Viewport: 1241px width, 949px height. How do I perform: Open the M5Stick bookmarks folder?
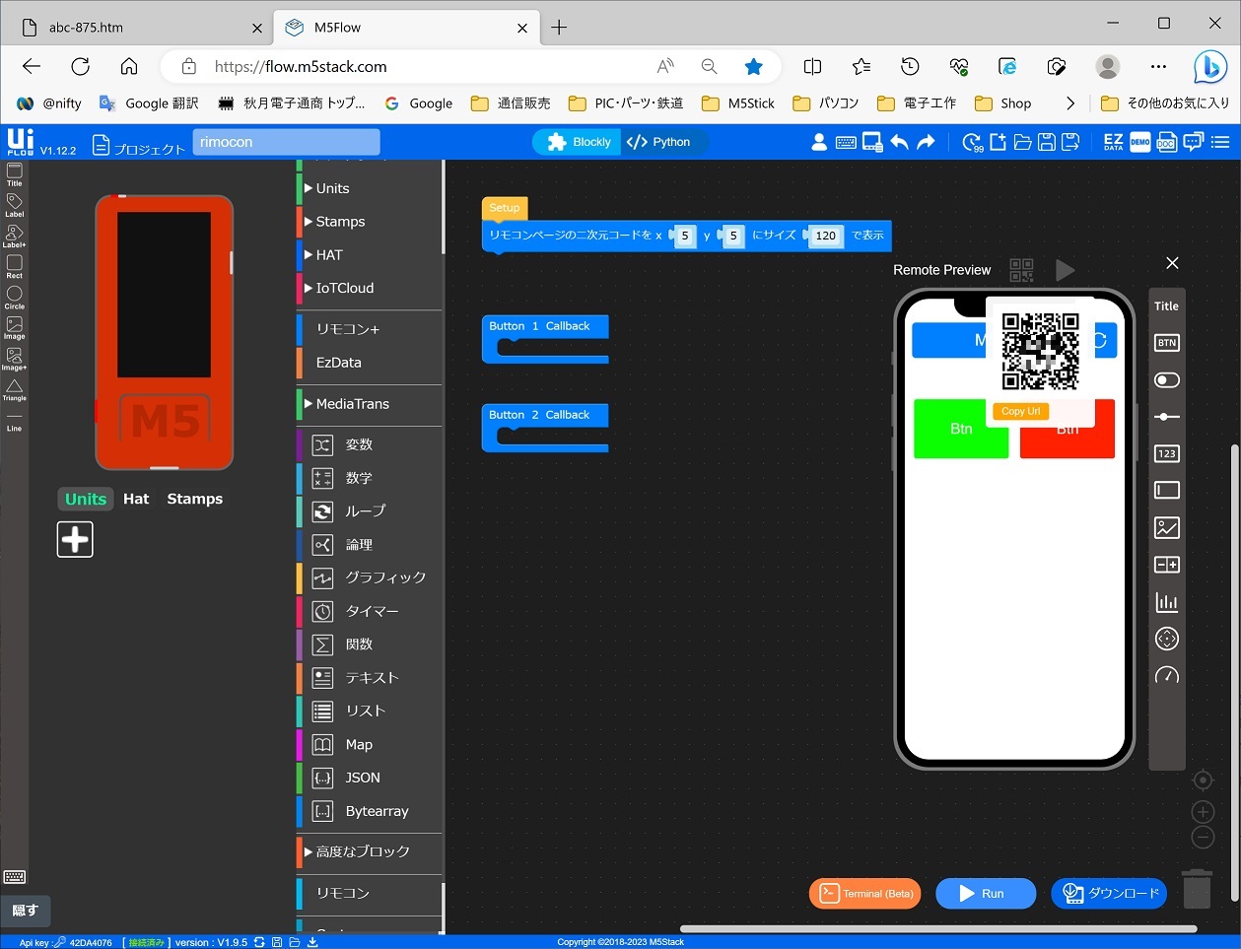pos(737,103)
